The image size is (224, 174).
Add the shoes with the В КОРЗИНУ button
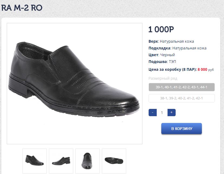[x=182, y=129]
